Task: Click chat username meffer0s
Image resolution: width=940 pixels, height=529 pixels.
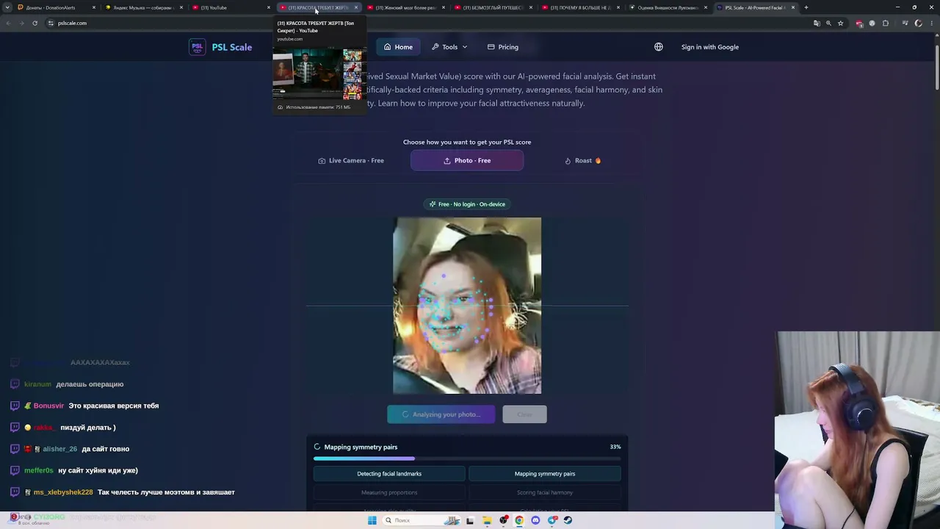Action: [39, 470]
